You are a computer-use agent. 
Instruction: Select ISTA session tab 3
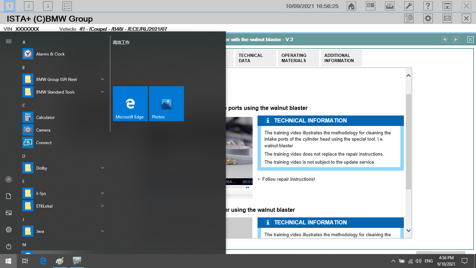48,6
